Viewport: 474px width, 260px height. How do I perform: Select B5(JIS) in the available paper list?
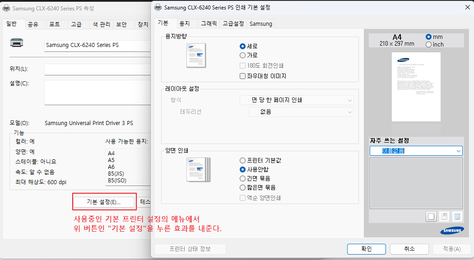tap(116, 174)
